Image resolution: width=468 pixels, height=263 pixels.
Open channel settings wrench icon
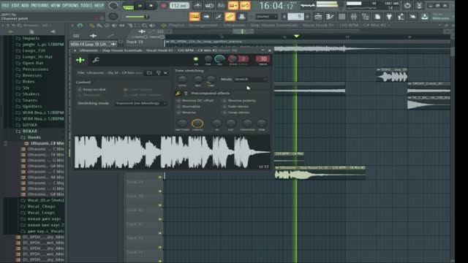point(96,60)
